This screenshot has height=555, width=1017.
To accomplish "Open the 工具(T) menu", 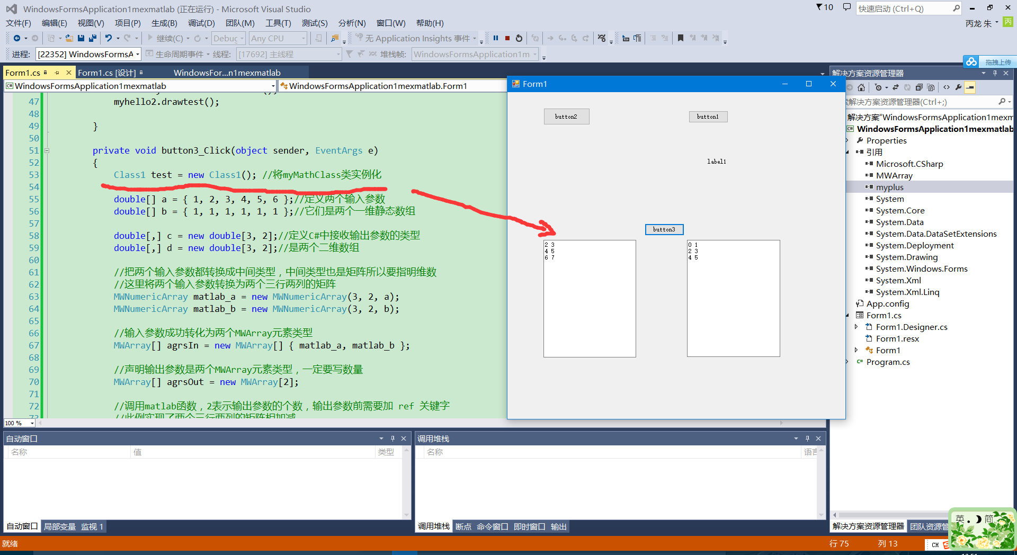I will [x=278, y=23].
